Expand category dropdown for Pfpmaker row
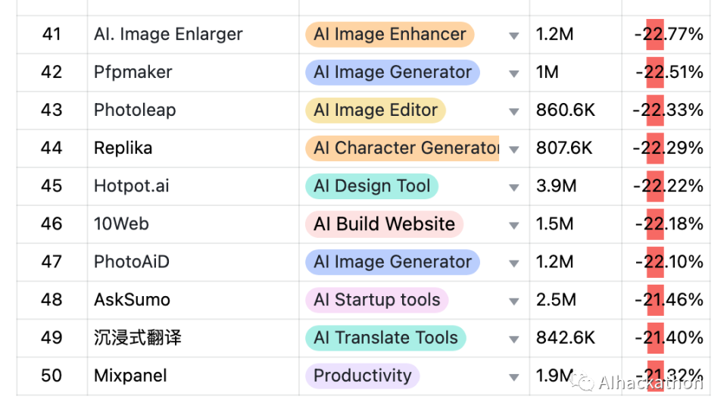 pyautogui.click(x=514, y=73)
